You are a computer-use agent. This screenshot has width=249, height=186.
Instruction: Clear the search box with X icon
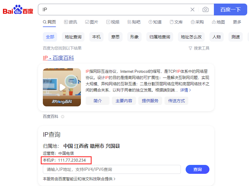click(x=192, y=10)
